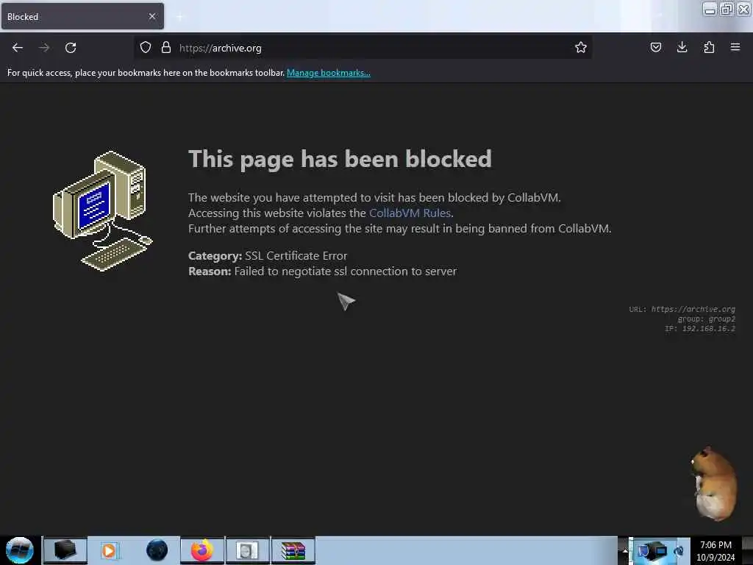Click the swirl tray icon beside the clock
The width and height of the screenshot is (753, 565).
[x=679, y=551]
